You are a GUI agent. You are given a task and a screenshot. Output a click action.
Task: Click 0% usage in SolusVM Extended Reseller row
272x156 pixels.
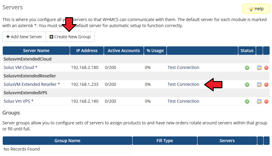pyautogui.click(x=148, y=84)
